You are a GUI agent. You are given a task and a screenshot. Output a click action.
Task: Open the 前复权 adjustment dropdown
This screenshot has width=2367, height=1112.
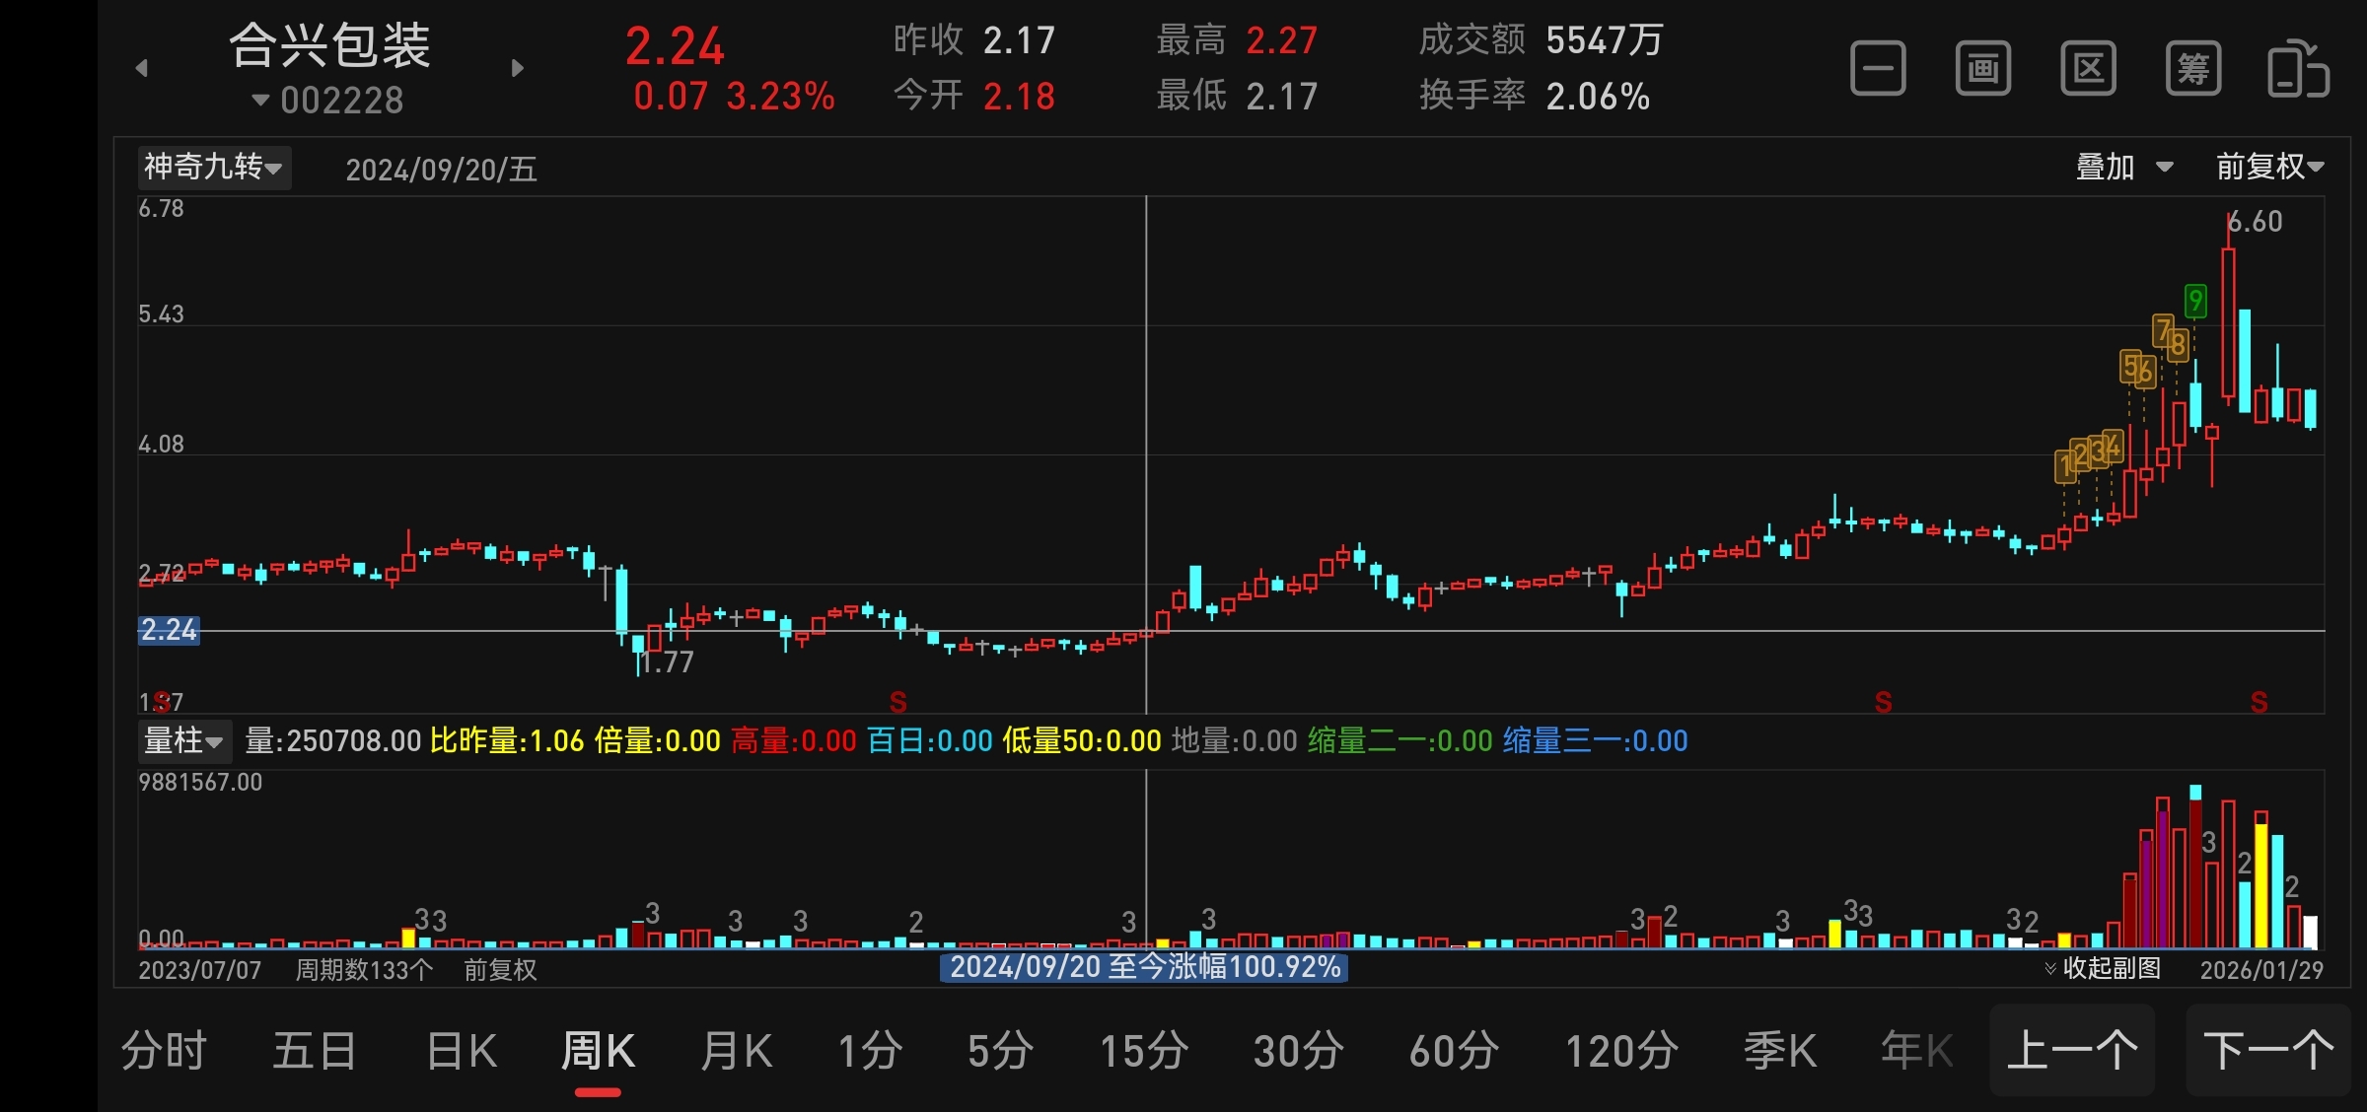pos(2269,167)
